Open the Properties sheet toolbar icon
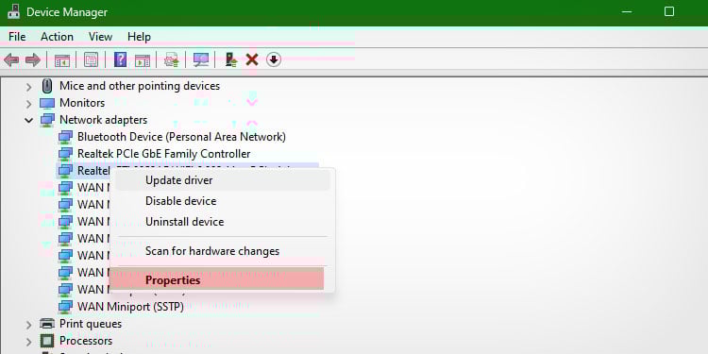The image size is (708, 354). (x=91, y=59)
